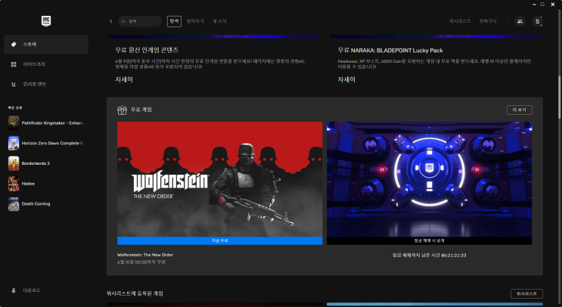Click the blue 지금 무료 bar

coord(219,240)
